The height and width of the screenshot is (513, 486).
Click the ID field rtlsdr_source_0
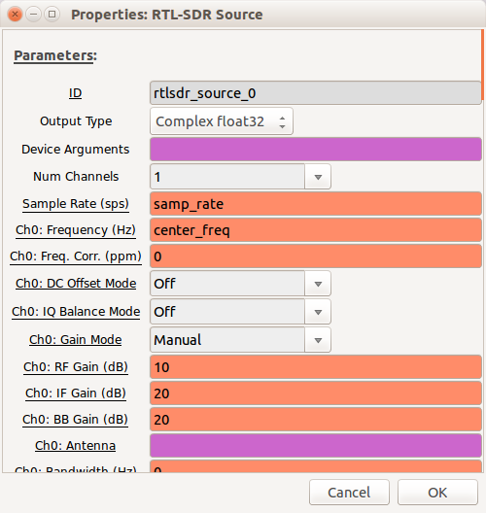(316, 93)
